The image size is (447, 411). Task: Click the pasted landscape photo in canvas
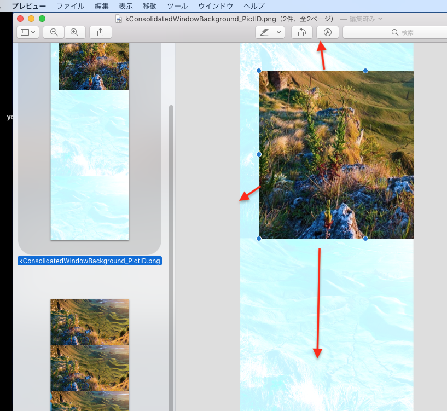point(336,154)
